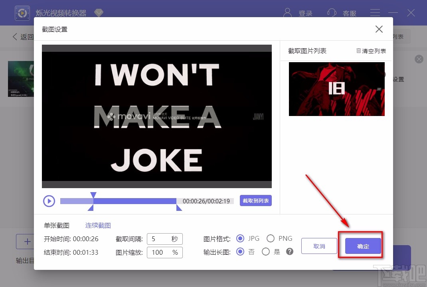Click the 图片缩放 percentage field
This screenshot has width=427, height=287.
[164, 252]
